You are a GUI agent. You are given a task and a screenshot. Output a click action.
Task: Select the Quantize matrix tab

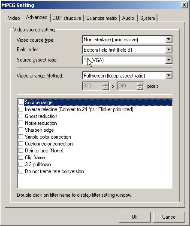[102, 18]
